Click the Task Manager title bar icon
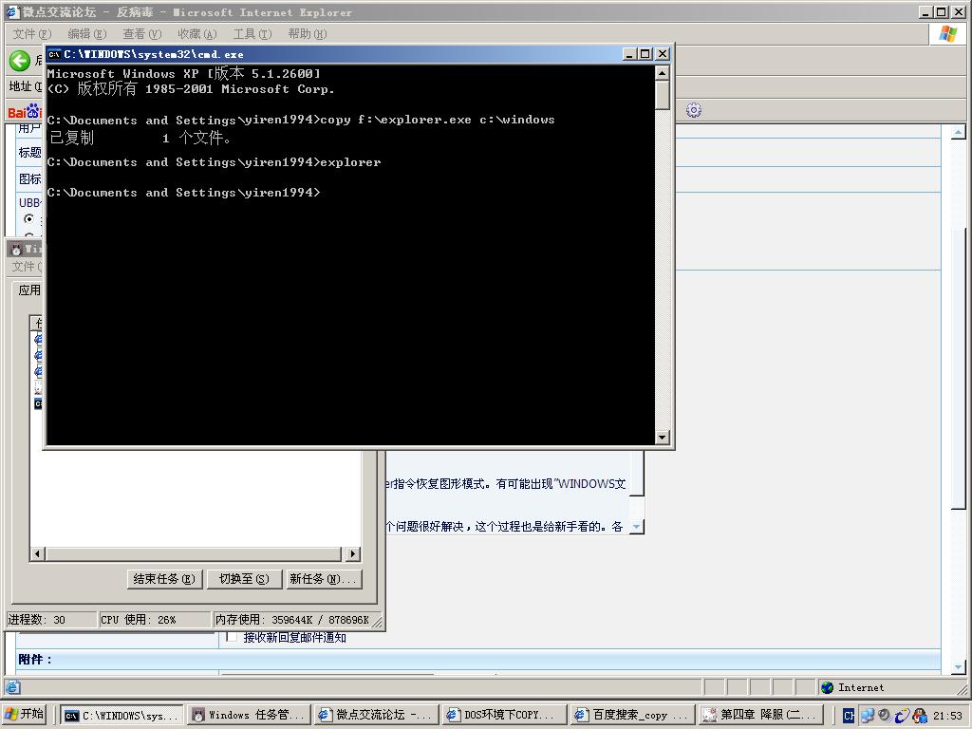The height and width of the screenshot is (729, 972). point(16,249)
